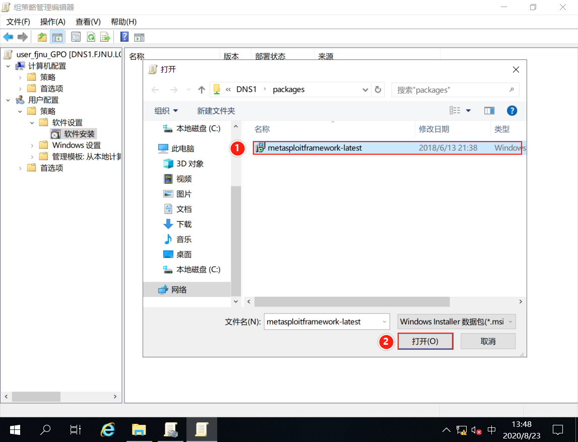Collapse the 计算机配置 node
The width and height of the screenshot is (578, 442).
(x=8, y=67)
